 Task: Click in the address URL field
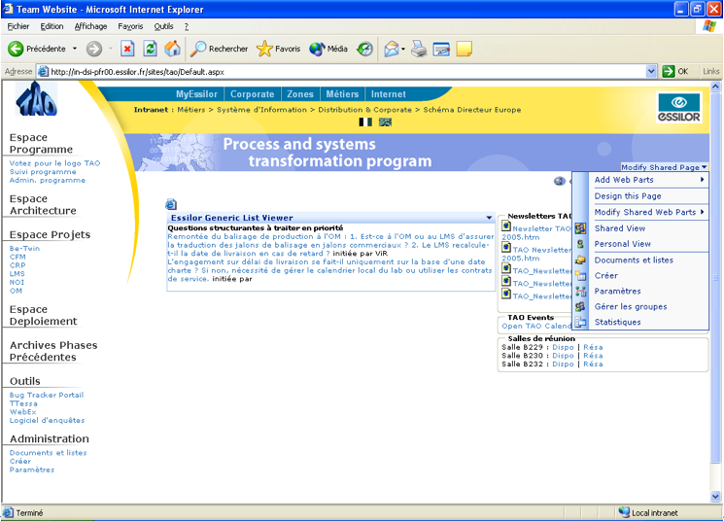(342, 72)
